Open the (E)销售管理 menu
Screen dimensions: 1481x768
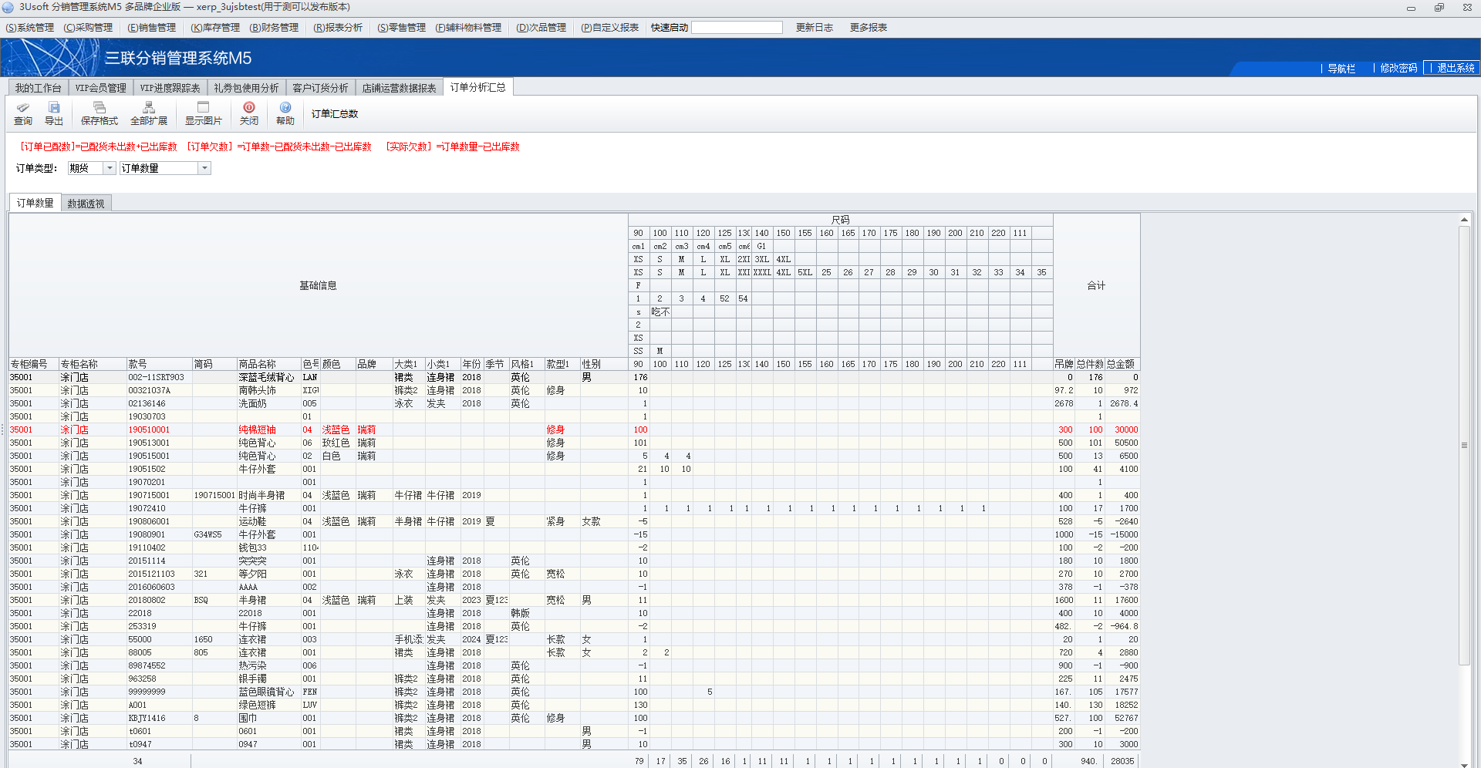pos(151,28)
